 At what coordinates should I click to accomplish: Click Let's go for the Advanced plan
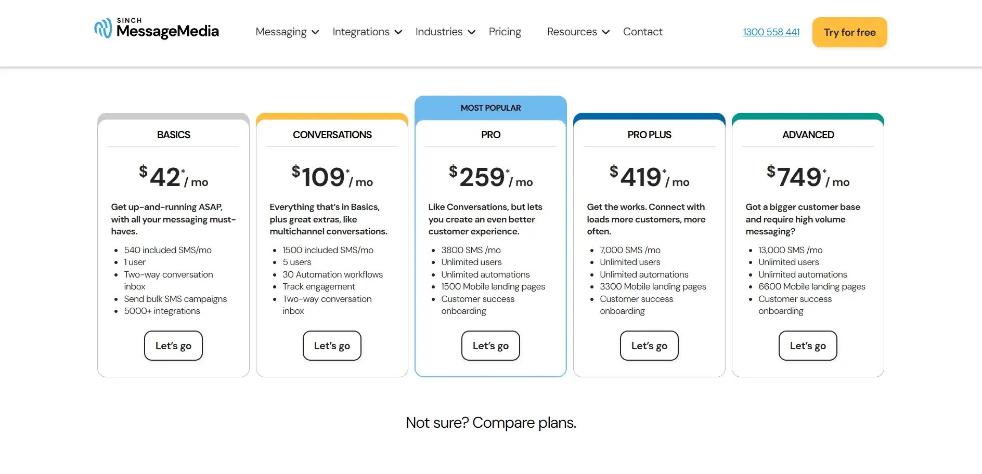click(808, 346)
